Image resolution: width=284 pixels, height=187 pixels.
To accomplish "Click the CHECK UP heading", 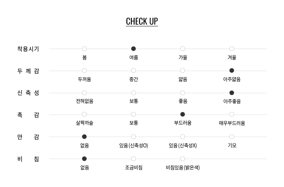I will coord(142,22).
